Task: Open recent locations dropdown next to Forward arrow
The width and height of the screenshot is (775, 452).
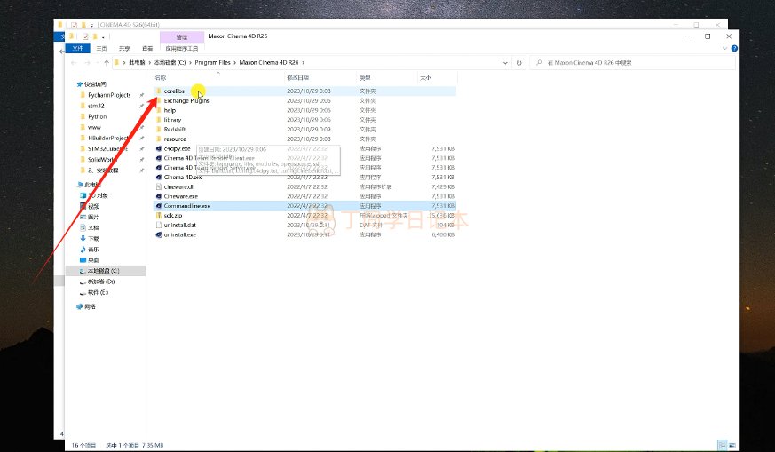Action: 96,64
